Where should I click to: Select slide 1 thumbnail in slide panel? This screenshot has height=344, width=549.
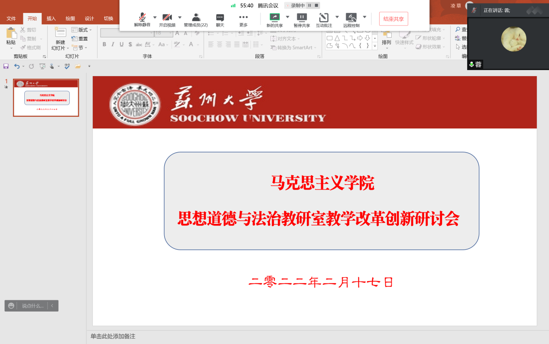coord(46,98)
